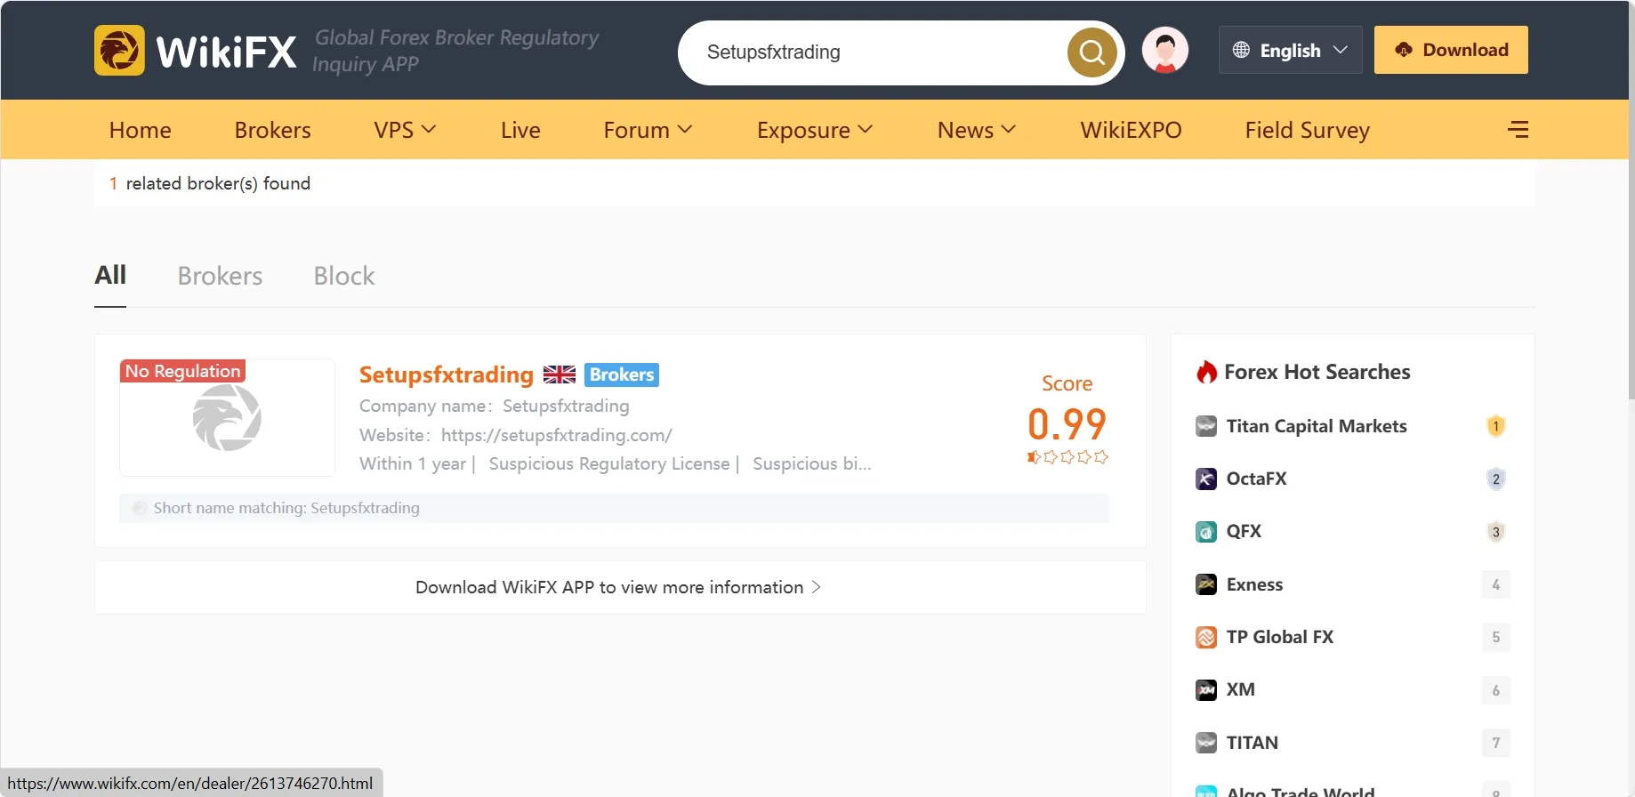Click rank badge 1 for Titan Capital Markets
1635x797 pixels.
point(1496,426)
